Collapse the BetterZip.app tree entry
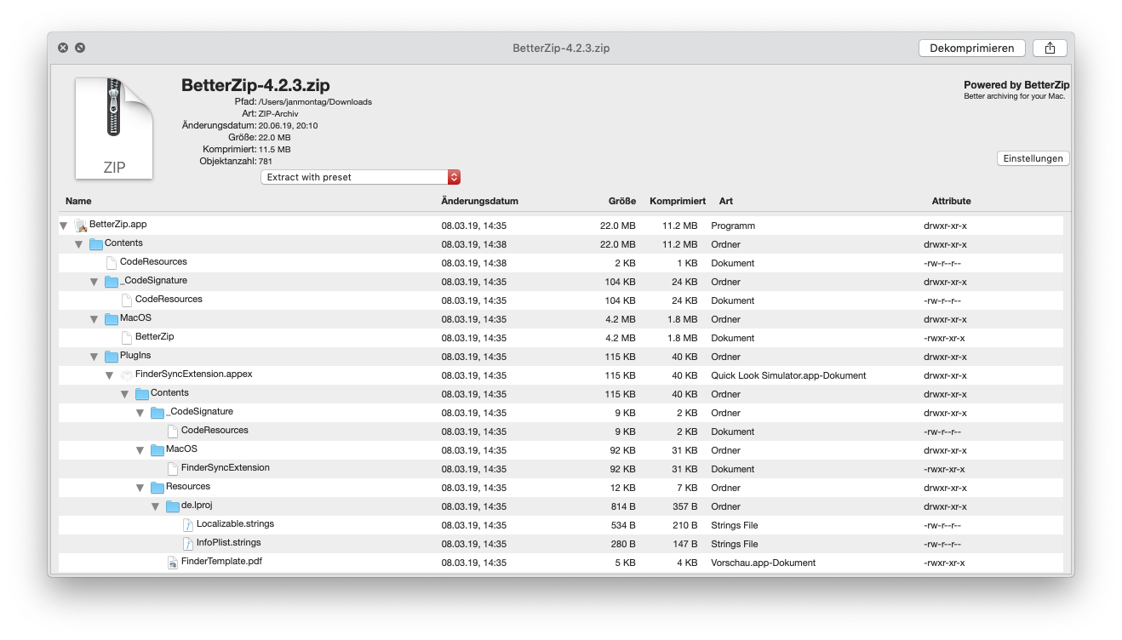This screenshot has height=640, width=1122. (63, 225)
